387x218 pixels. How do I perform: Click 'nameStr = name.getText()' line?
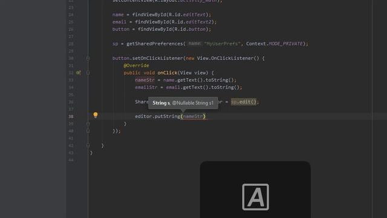(186, 80)
